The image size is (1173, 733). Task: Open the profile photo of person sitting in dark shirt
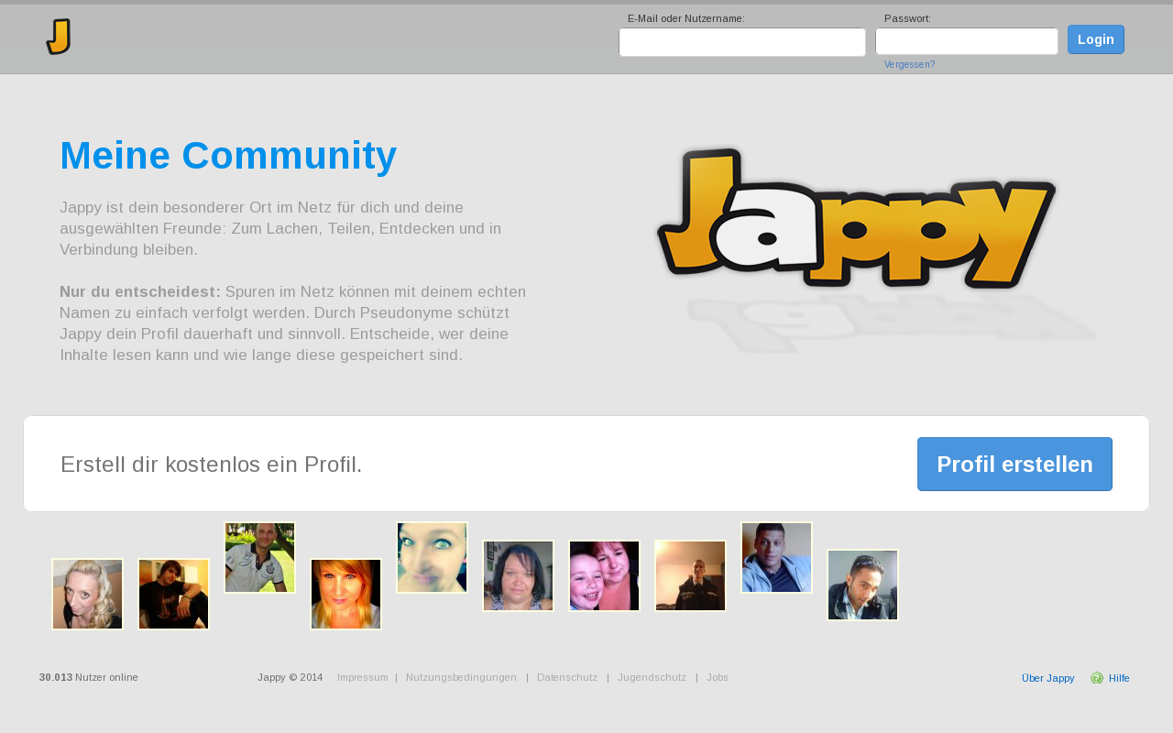(x=173, y=594)
